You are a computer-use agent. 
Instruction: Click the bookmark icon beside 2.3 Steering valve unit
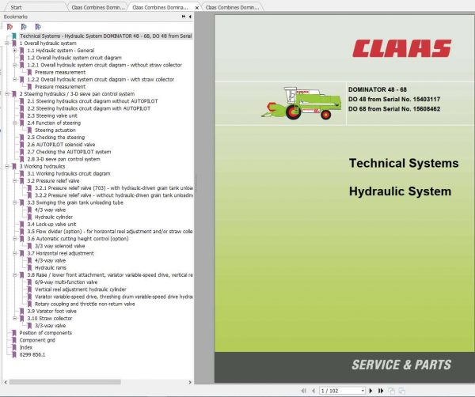(22, 115)
